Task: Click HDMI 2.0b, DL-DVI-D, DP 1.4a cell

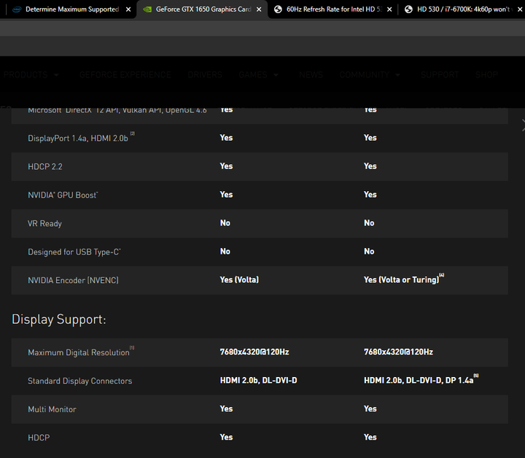Action: (x=419, y=380)
